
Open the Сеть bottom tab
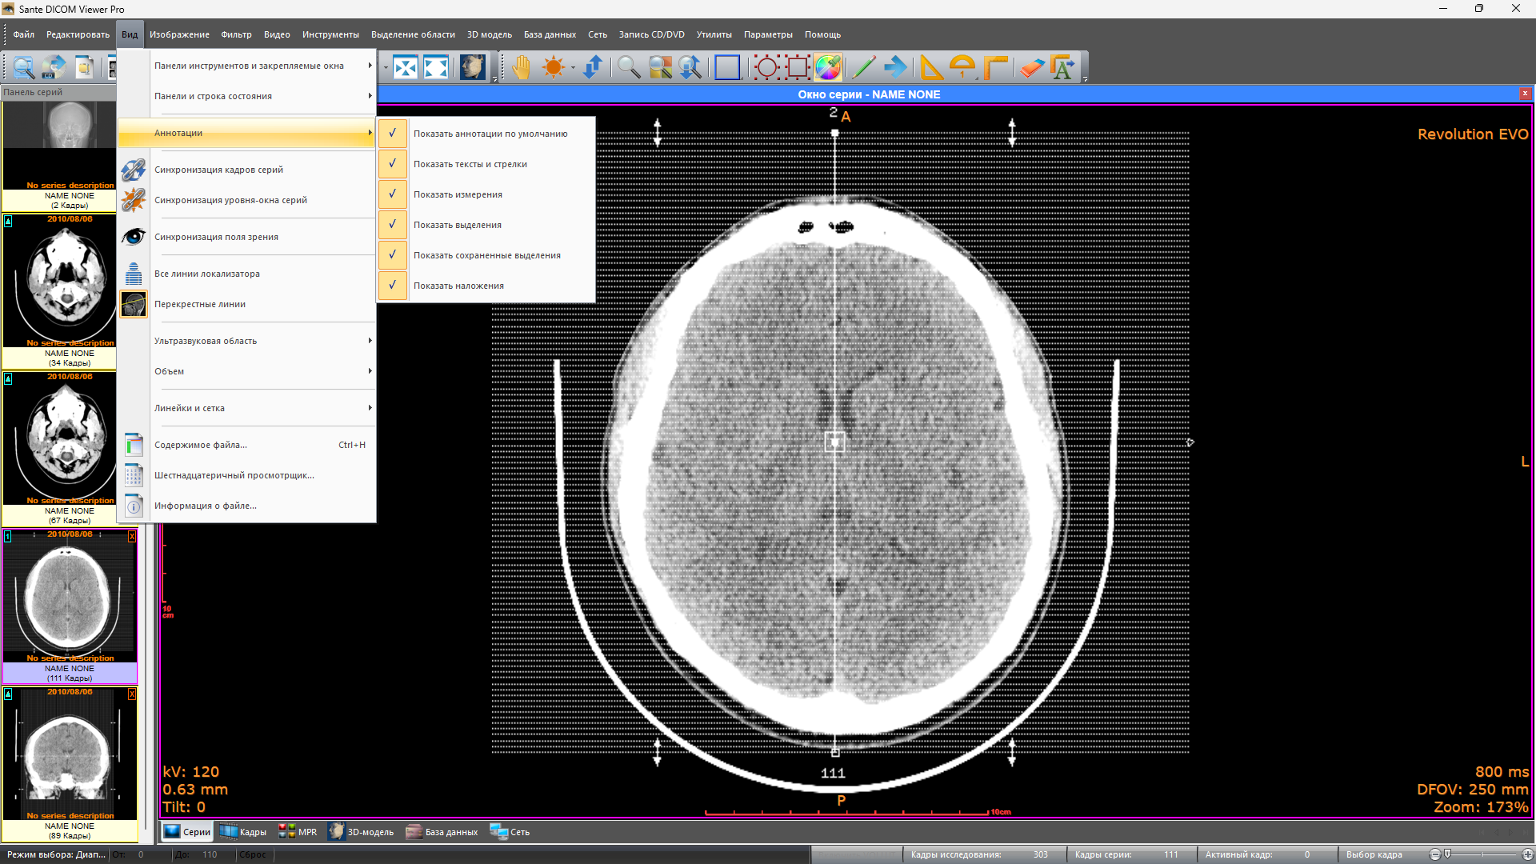pyautogui.click(x=510, y=832)
